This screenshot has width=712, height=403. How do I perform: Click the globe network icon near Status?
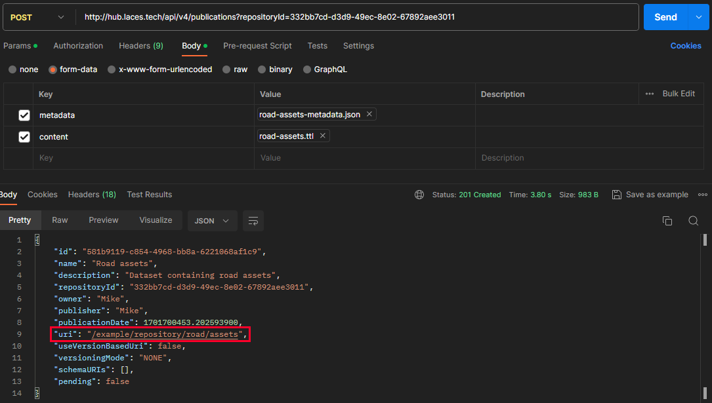419,195
